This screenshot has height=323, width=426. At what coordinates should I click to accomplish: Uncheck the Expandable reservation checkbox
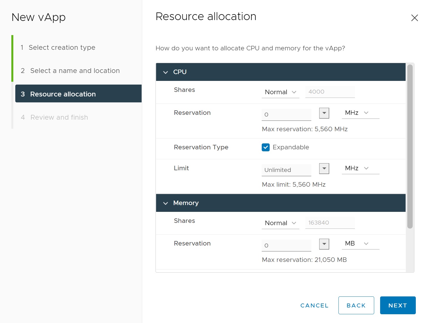tap(266, 147)
